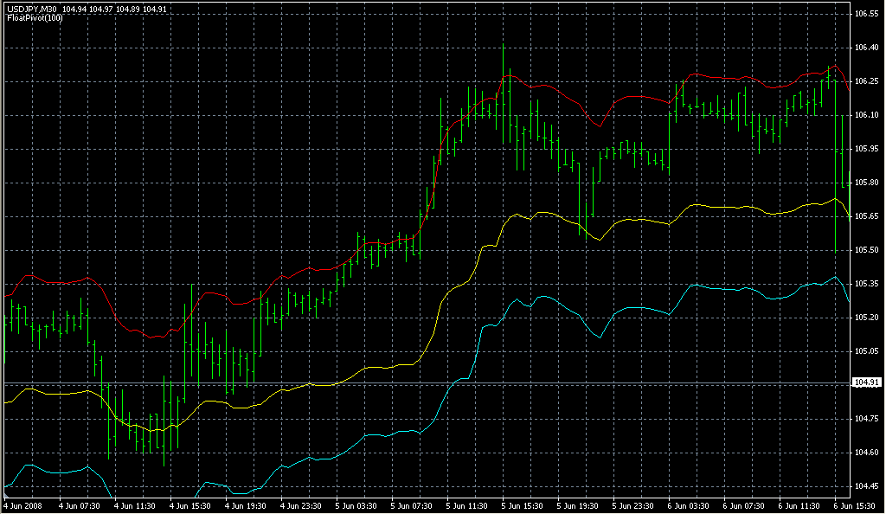Click the 104.45 price axis label

[867, 486]
